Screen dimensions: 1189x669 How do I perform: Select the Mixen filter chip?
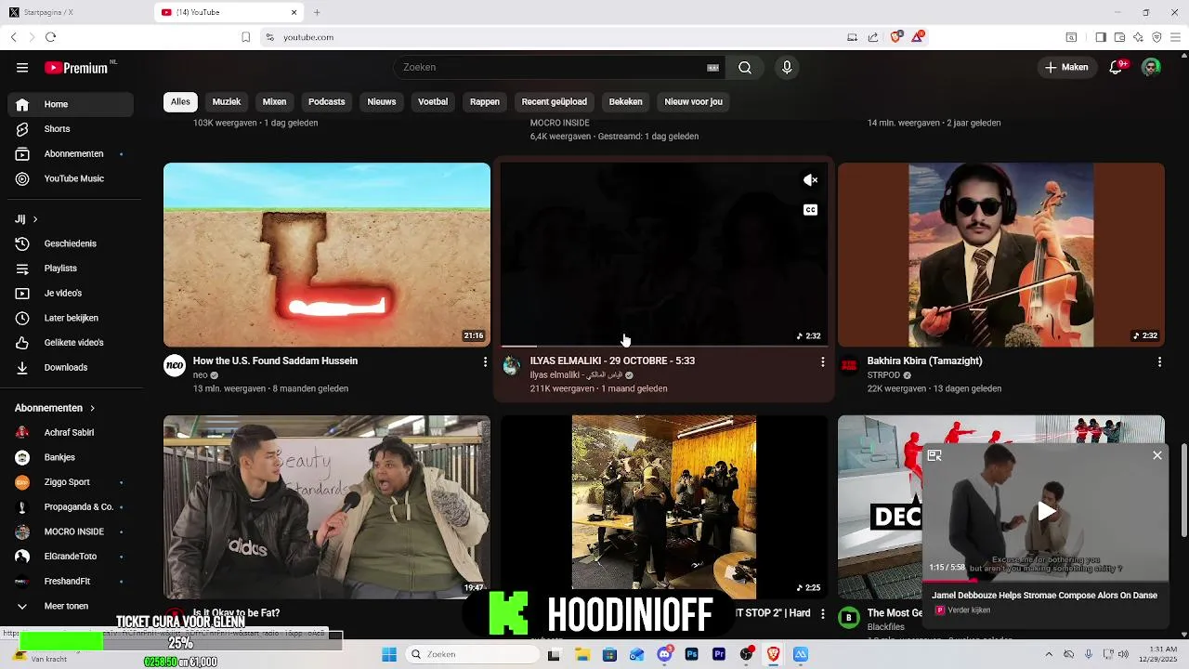tap(274, 101)
